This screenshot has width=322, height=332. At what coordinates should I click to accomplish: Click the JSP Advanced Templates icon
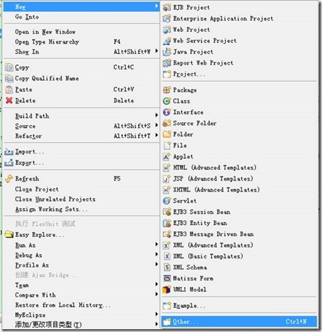[x=167, y=179]
